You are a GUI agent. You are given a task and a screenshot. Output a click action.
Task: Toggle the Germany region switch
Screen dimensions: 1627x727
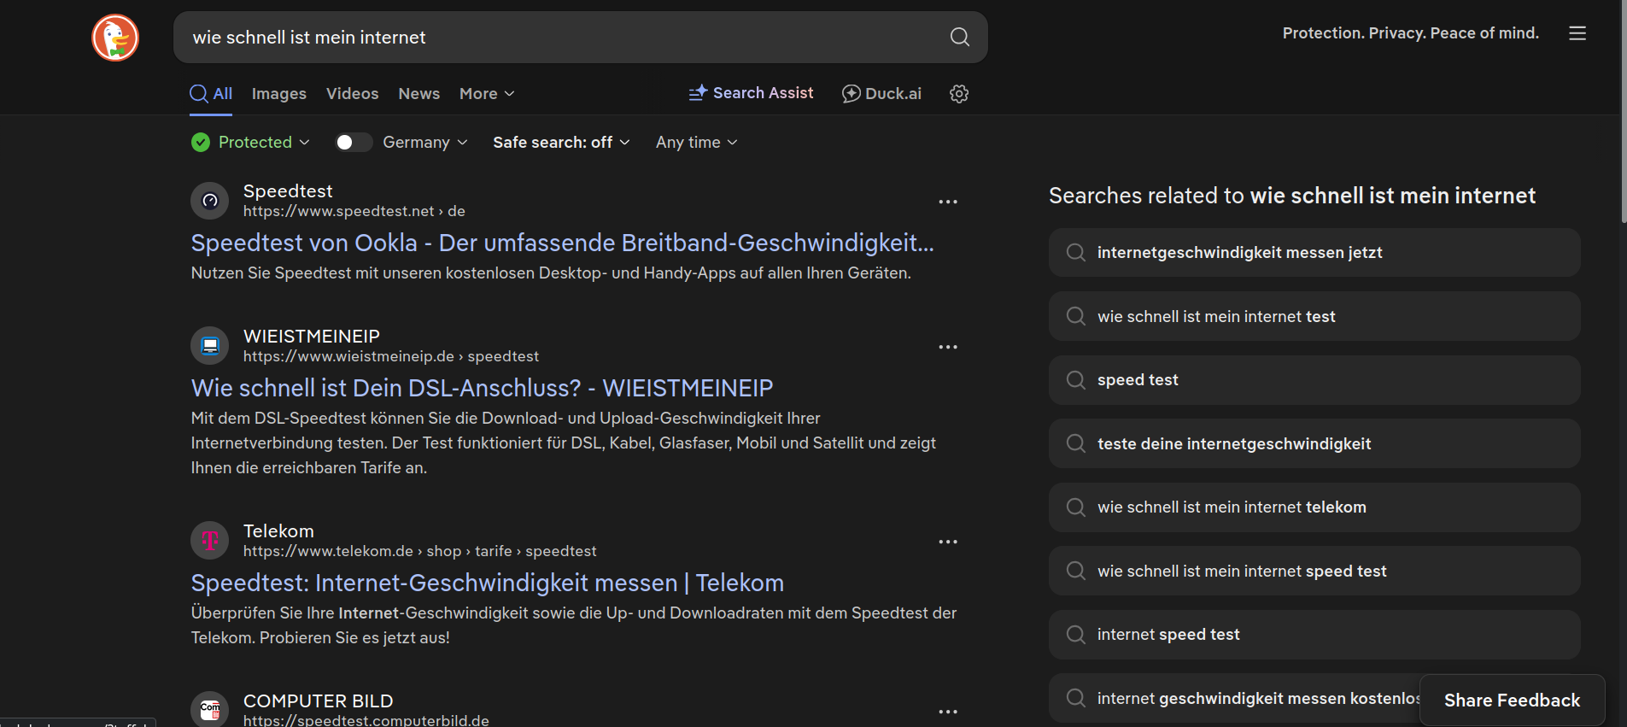[x=354, y=143]
